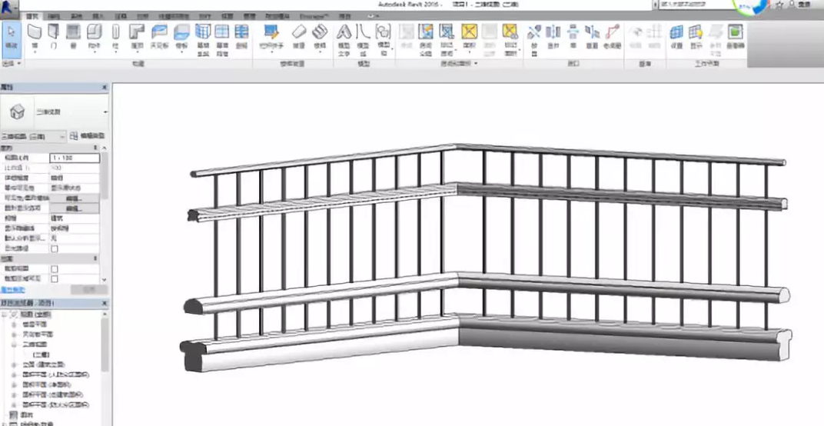824x426 pixels.
Task: Select the Dormer opening tool
Action: [612, 37]
